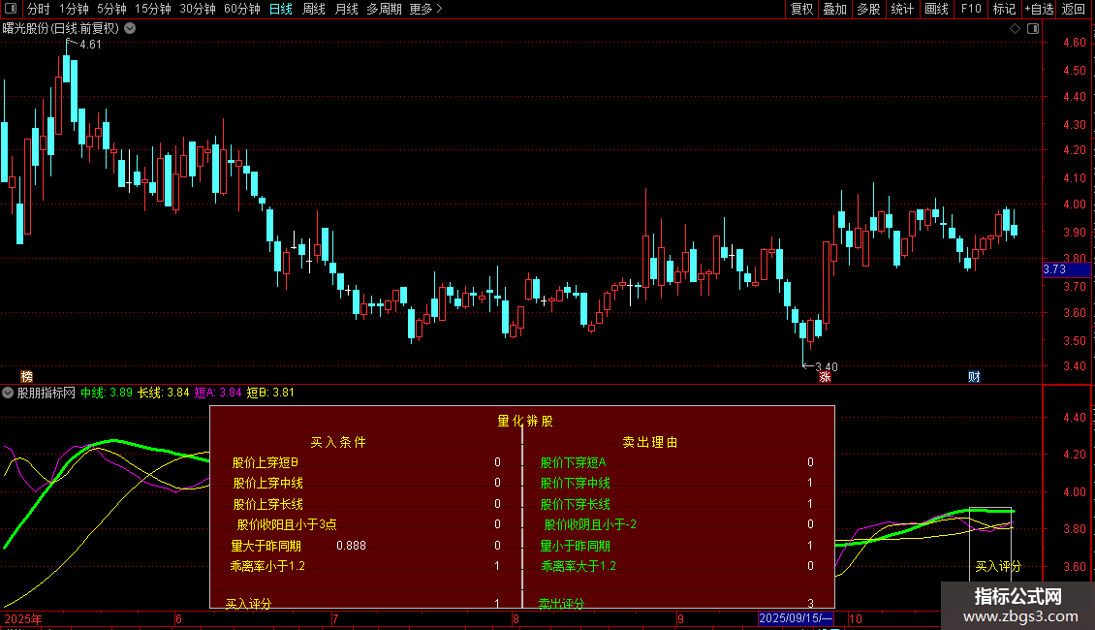Click month 8 on the time axis
The height and width of the screenshot is (630, 1095).
pos(516,618)
